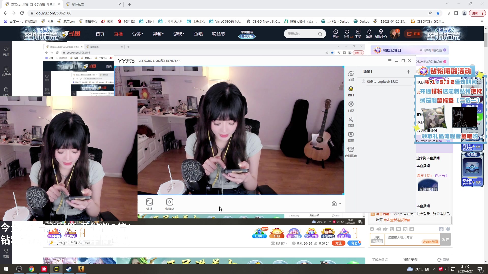
Task: Open 音效 sound effects in YY开播 window
Action: (351, 107)
